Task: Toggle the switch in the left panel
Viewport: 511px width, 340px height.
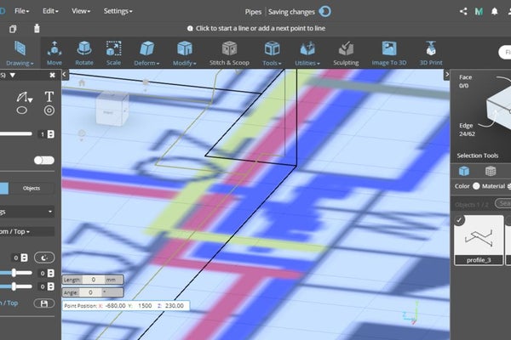Action: coord(43,160)
